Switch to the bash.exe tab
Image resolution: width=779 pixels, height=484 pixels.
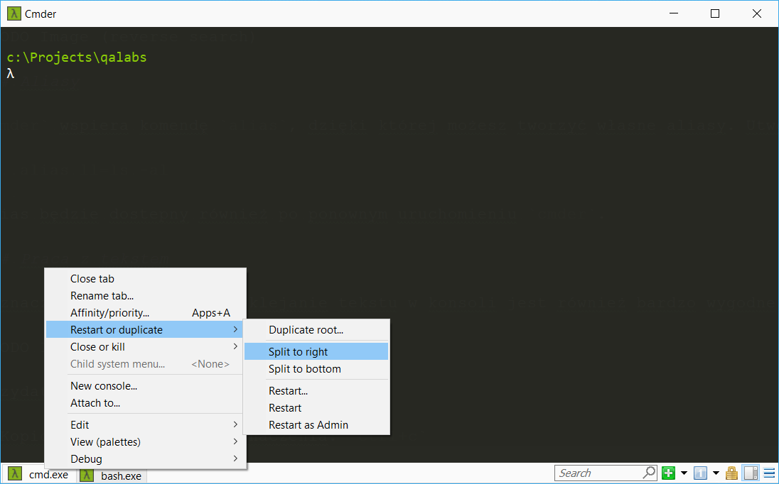(120, 475)
